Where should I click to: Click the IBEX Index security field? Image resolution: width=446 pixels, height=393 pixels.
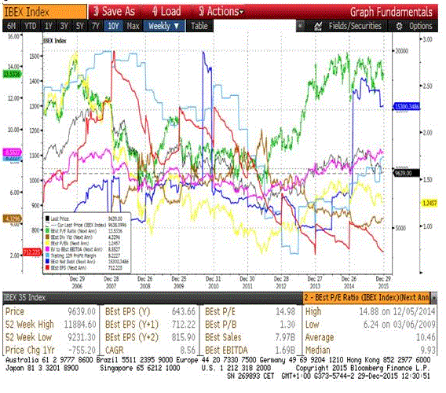point(45,12)
